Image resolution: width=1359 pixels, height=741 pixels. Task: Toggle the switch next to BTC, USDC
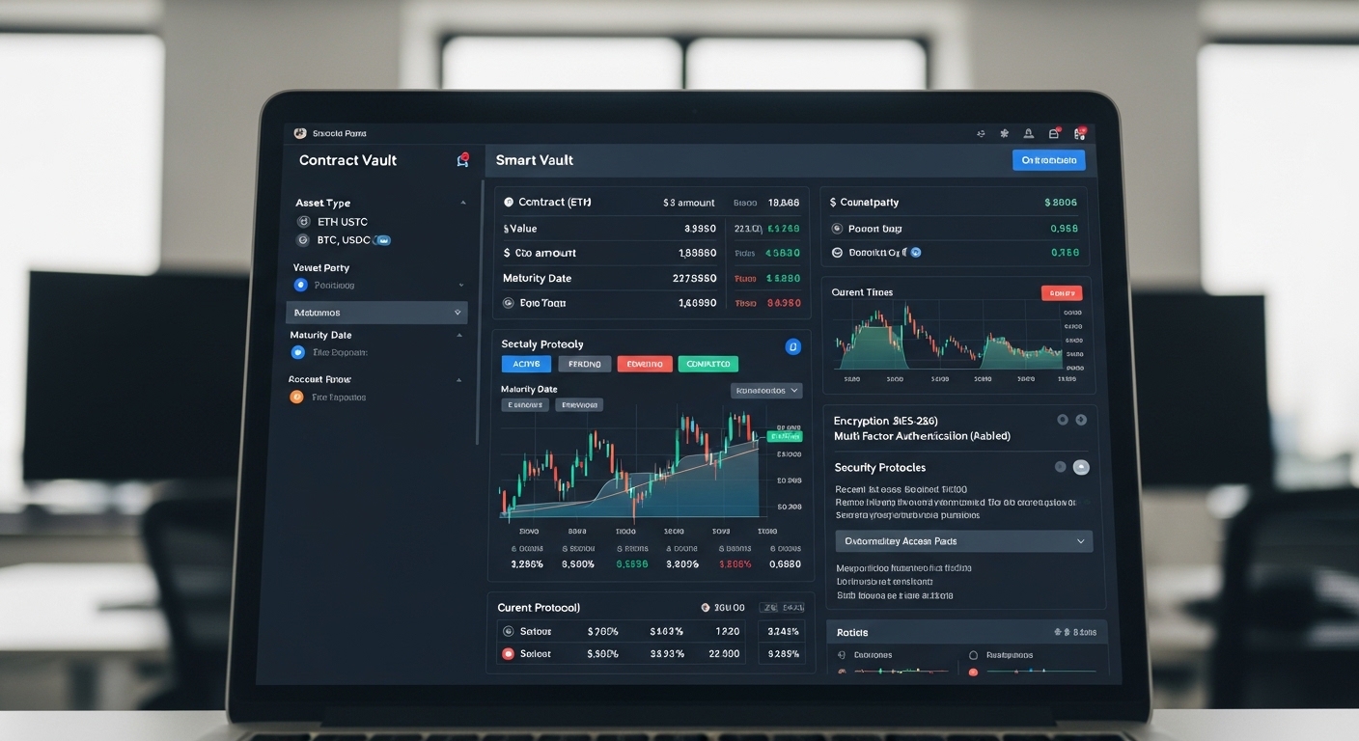(383, 239)
